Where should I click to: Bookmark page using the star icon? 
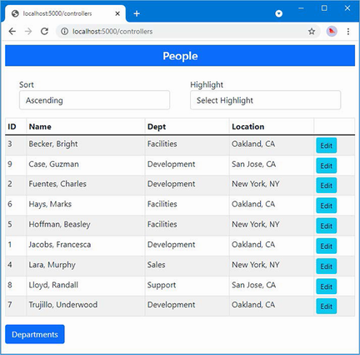[x=312, y=32]
